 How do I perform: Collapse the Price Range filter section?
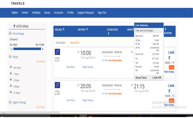coord(10,33)
